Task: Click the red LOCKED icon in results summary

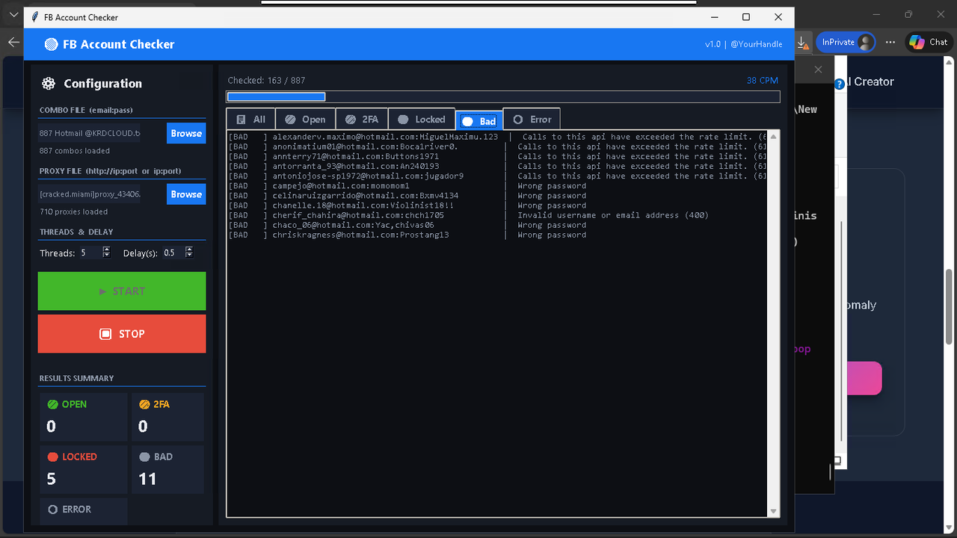Action: click(52, 457)
